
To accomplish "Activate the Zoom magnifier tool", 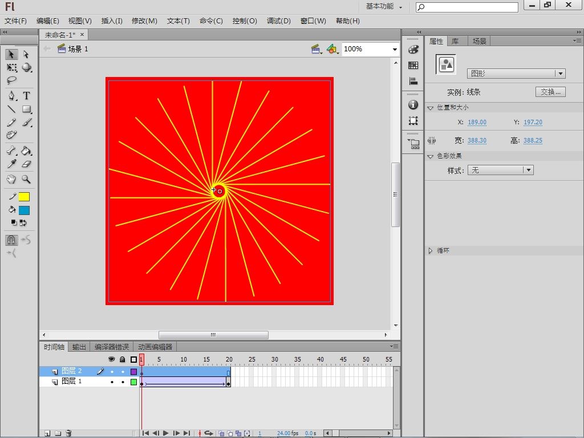I will (x=26, y=179).
